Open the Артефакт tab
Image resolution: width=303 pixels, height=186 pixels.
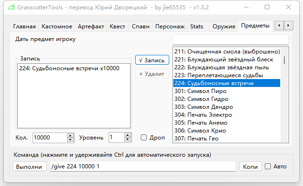91,27
